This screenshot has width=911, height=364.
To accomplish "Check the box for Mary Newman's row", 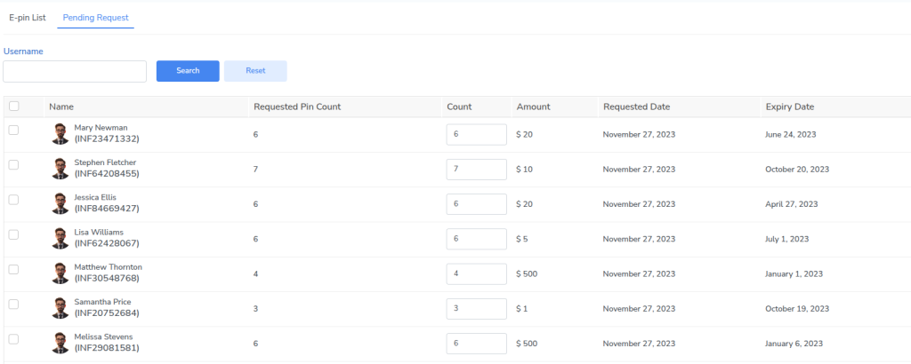I will [x=13, y=131].
